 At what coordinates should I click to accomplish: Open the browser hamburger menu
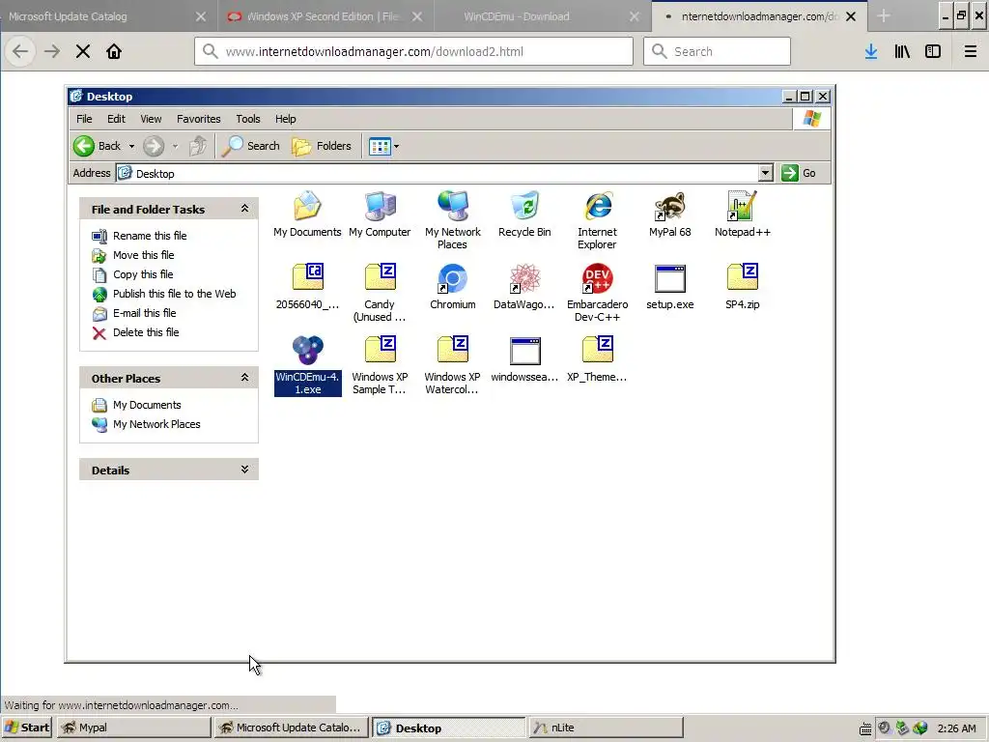[970, 52]
